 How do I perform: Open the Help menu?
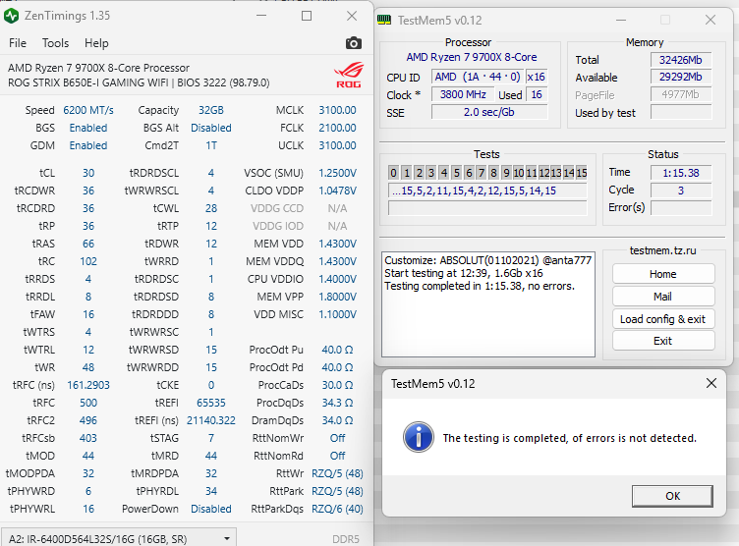[96, 43]
